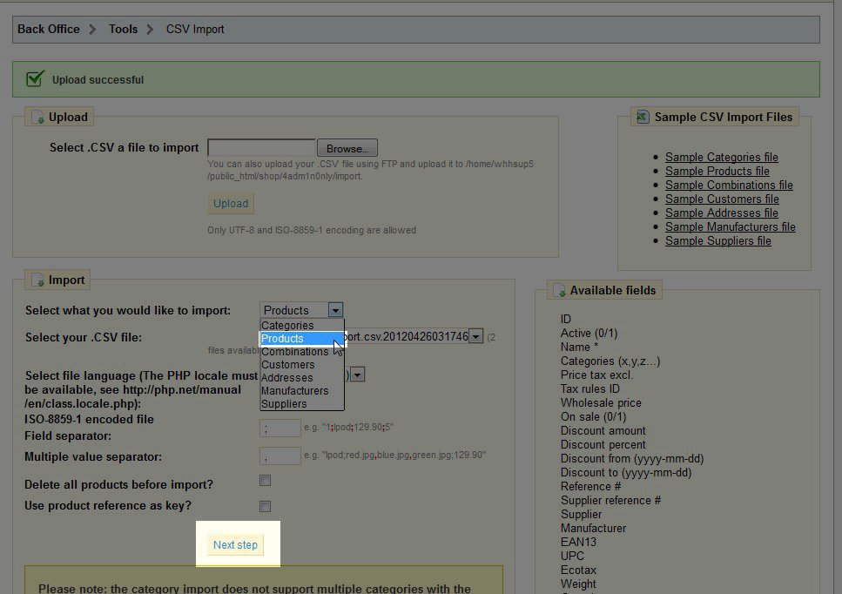Viewport: 842px width, 594px height.
Task: Pick Suppliers from the import options
Action: [284, 404]
